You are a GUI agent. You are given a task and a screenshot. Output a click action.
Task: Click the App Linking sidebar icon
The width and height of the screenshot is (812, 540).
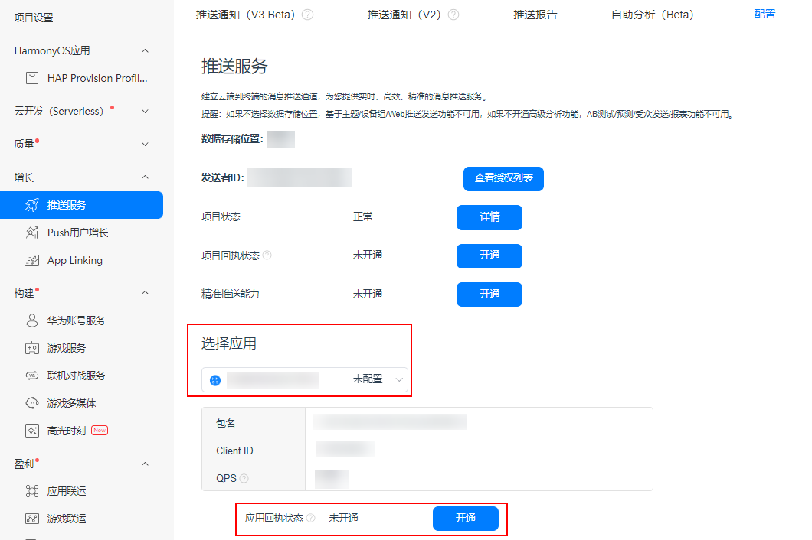point(32,261)
